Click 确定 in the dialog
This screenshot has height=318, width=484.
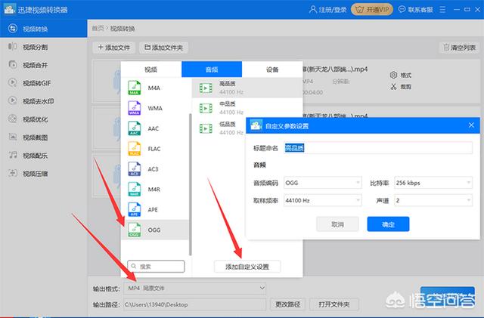388,224
